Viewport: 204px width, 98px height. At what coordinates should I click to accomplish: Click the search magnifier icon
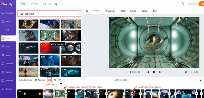point(22,14)
